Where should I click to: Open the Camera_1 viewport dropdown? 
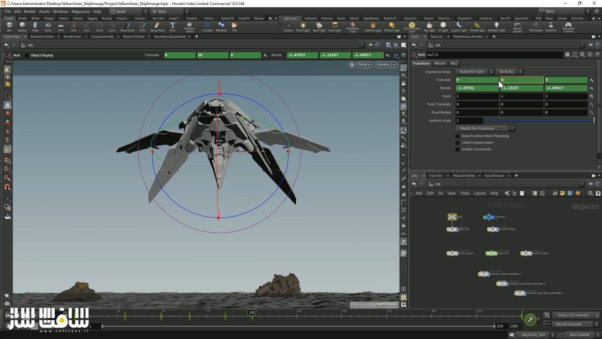coord(386,65)
